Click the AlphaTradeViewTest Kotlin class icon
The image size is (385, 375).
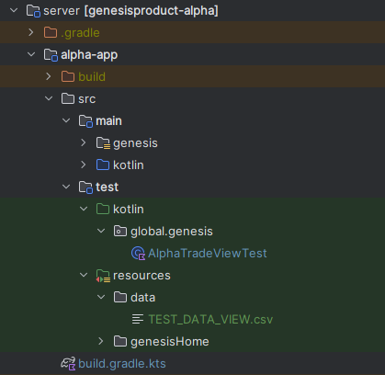coord(138,254)
